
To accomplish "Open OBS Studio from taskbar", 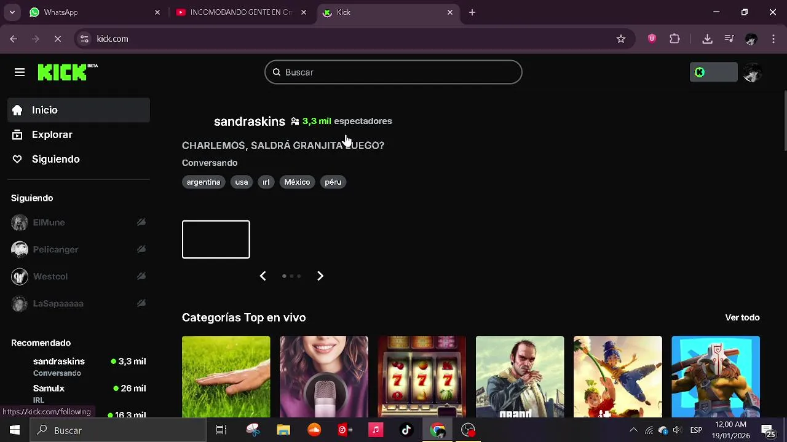I will [x=469, y=430].
